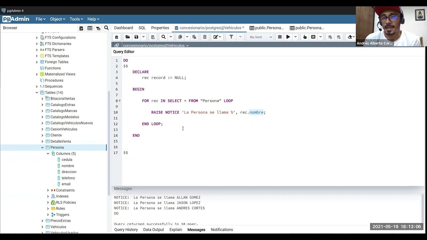Toggle code fold arrow on line 8

coord(119,101)
